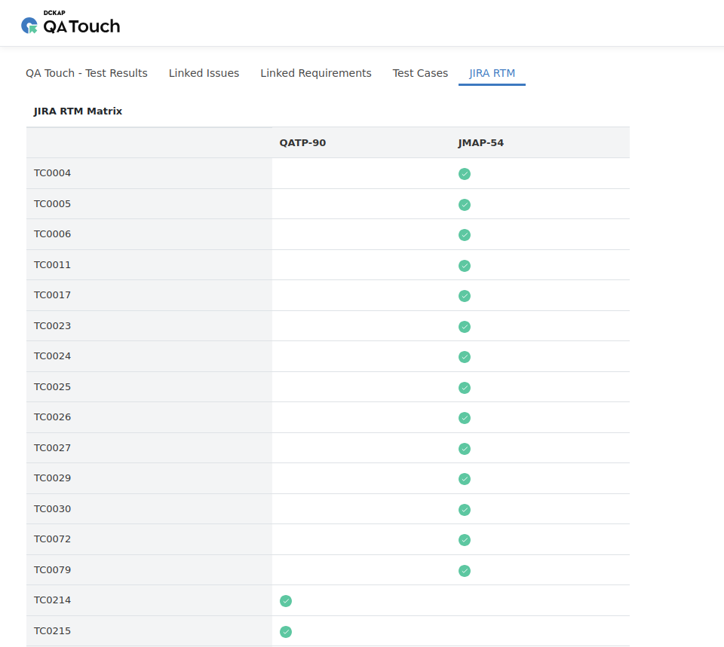Go to the QA Touch - Test Results tab

[x=86, y=73]
